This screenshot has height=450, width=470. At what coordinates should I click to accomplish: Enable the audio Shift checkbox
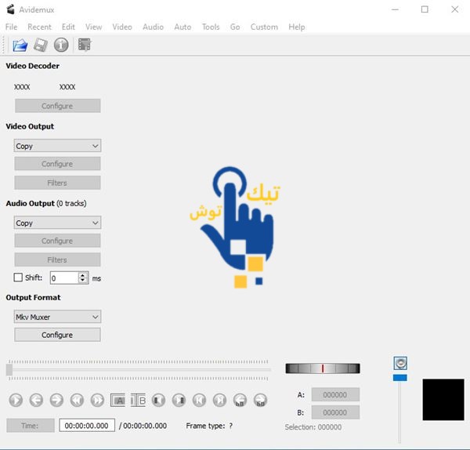pyautogui.click(x=18, y=278)
